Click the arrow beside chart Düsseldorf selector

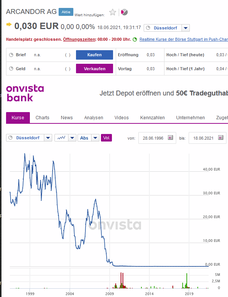[x=48, y=138]
